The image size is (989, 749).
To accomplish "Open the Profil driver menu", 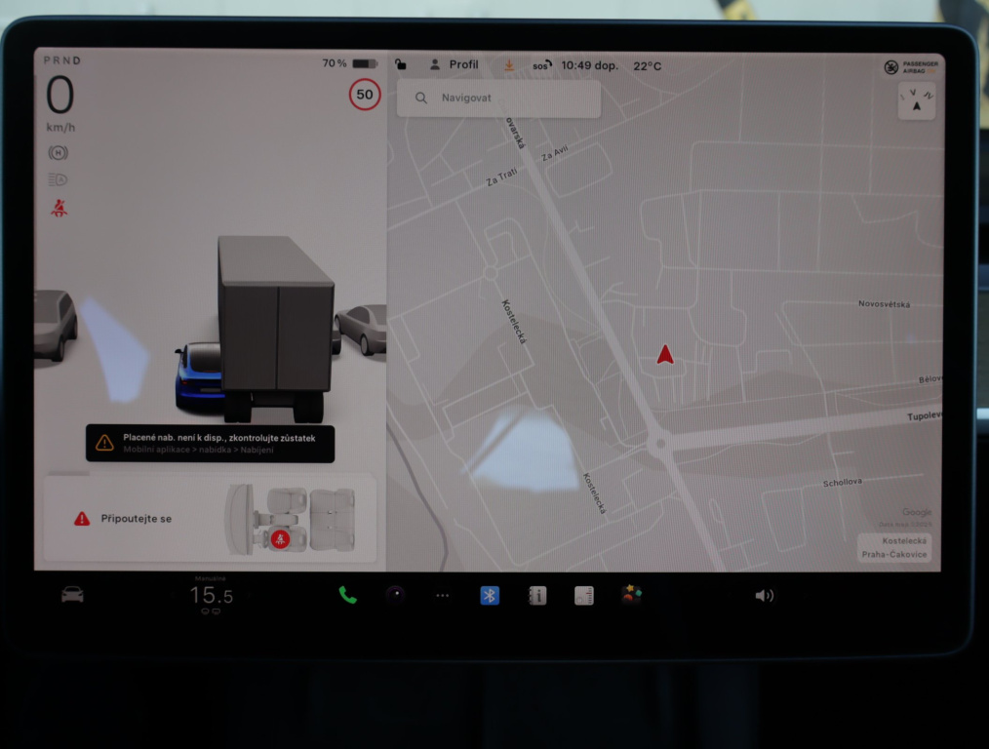I will pos(455,65).
